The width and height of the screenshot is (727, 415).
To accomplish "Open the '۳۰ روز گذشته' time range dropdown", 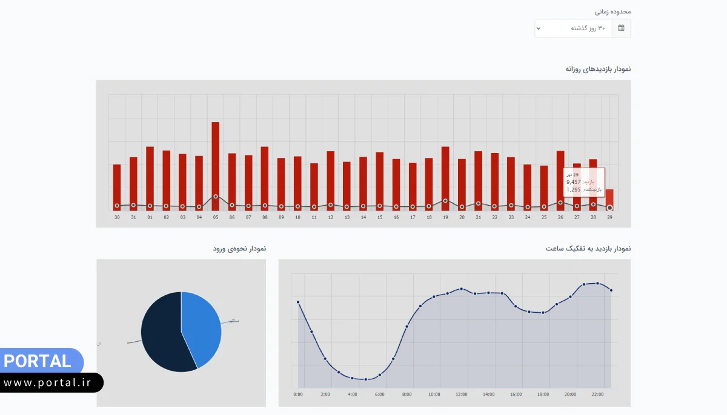I will click(573, 28).
